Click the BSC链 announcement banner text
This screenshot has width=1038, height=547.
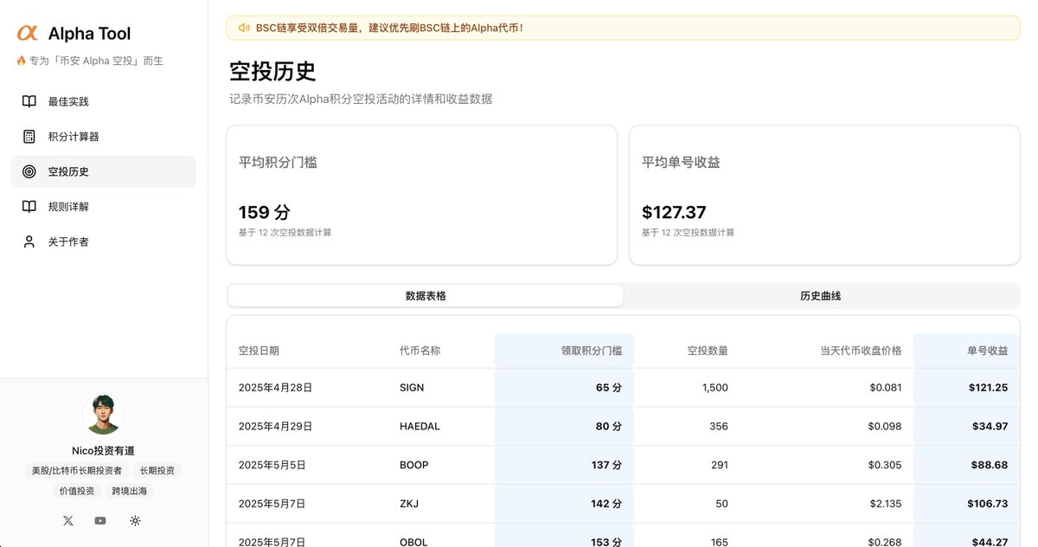(389, 28)
